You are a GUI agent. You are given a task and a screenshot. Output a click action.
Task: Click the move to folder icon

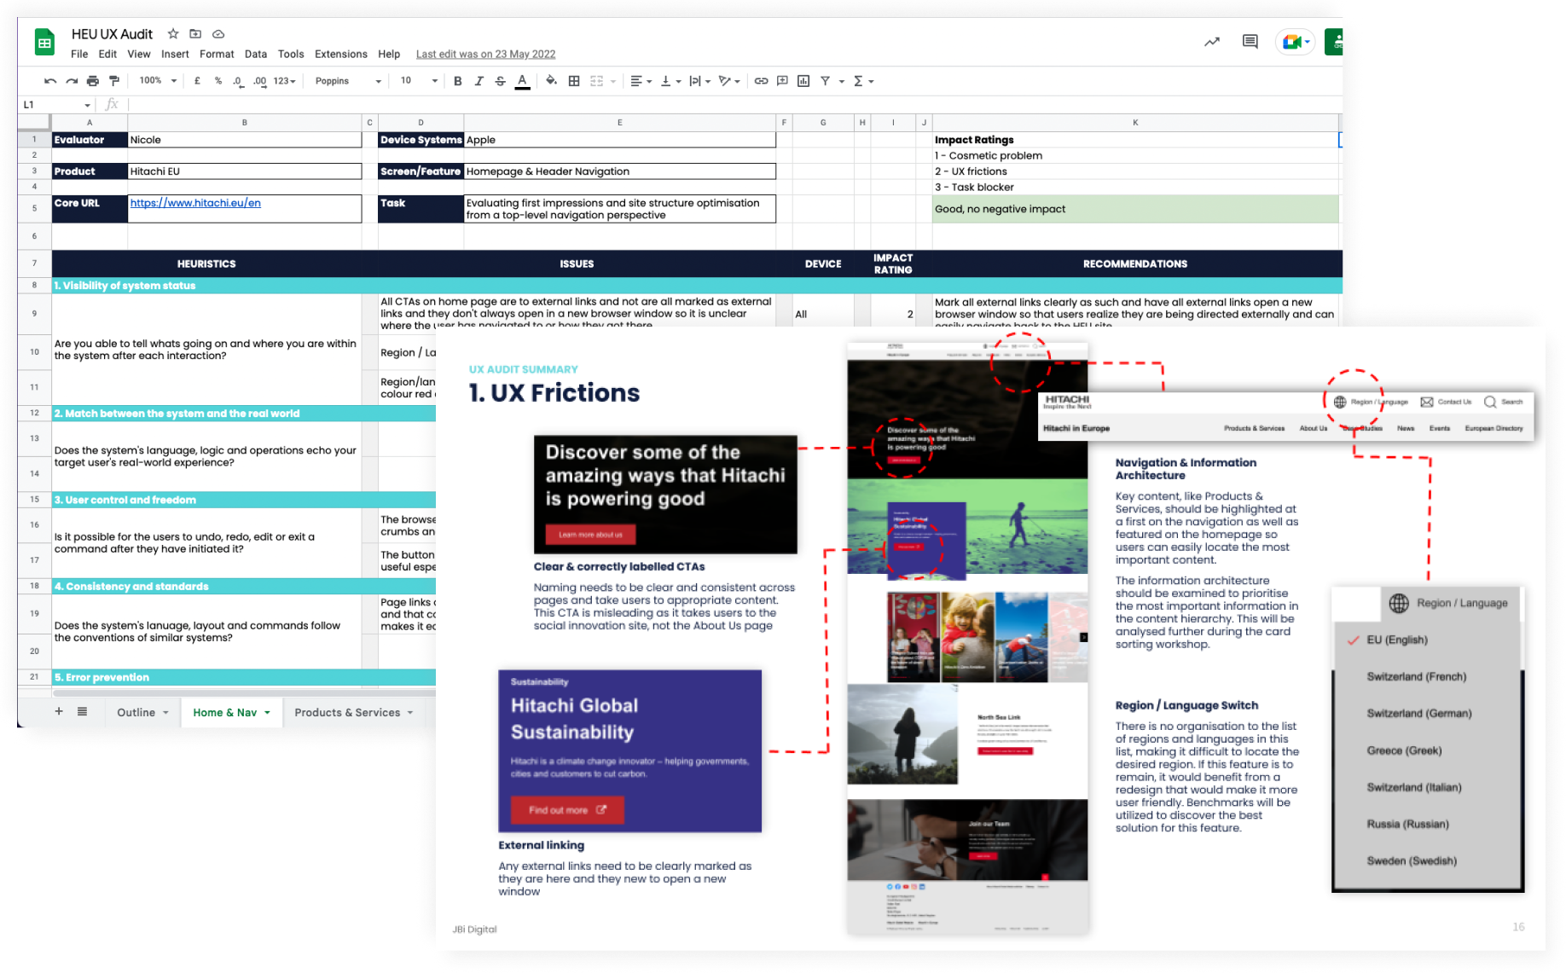click(195, 34)
